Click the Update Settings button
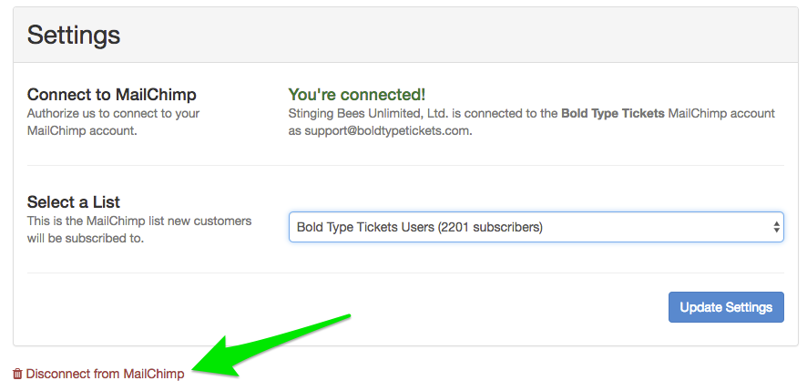Screen dimensions: 807x391 tap(726, 307)
